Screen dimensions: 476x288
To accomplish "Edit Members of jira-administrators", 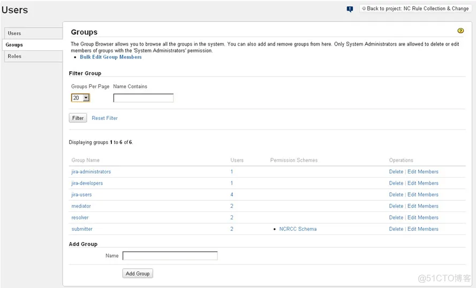I will (x=423, y=172).
